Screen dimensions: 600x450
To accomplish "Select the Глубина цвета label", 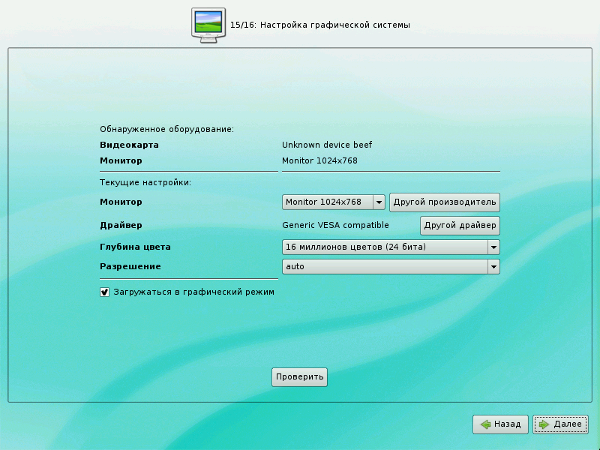I will 140,247.
